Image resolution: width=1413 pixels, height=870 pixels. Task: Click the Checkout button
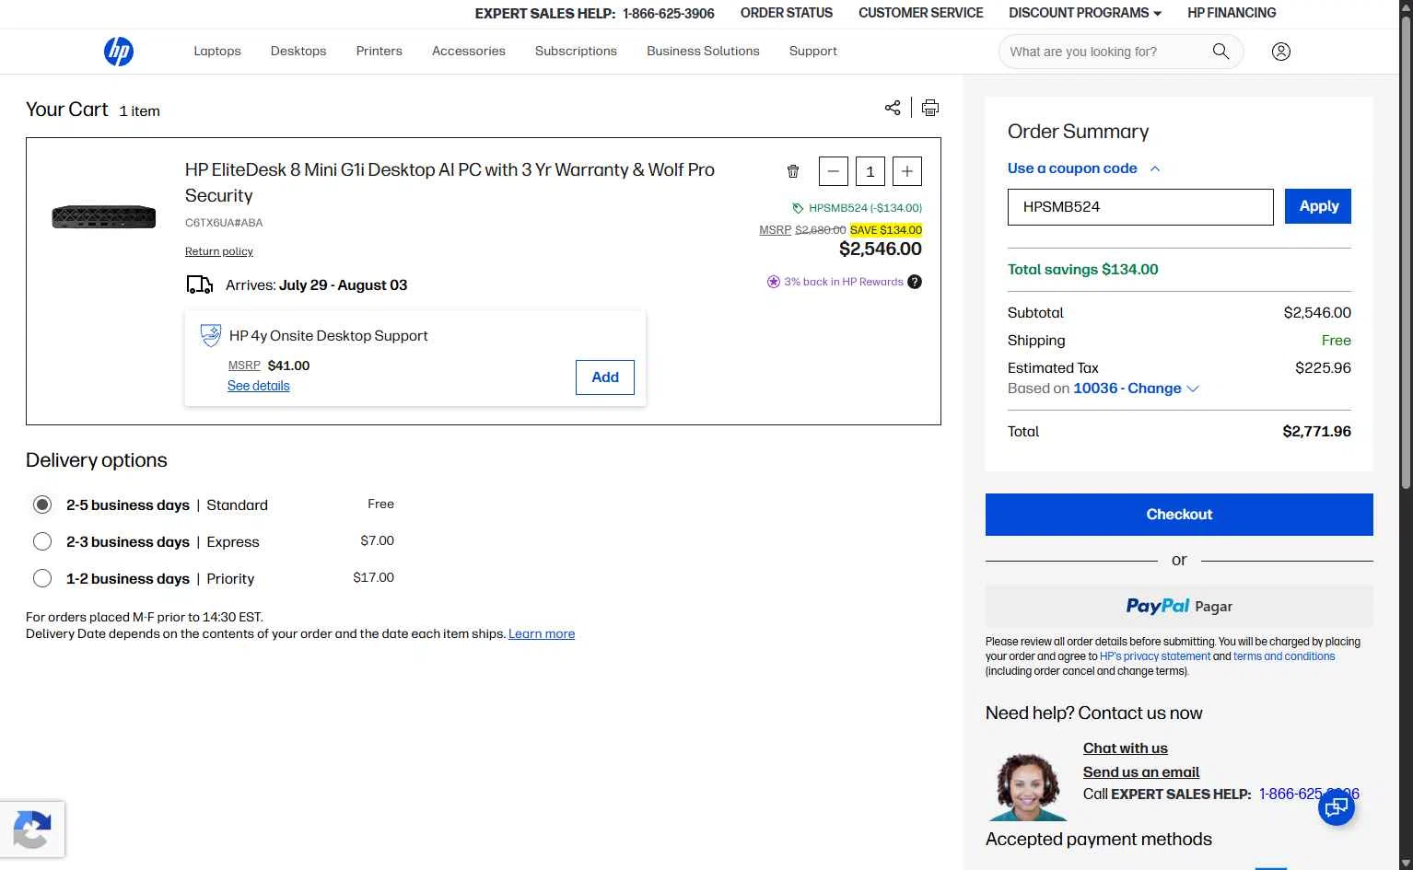1179,515
